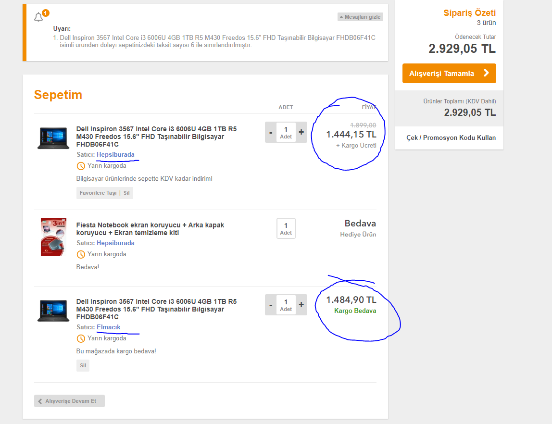Open Fiesta Notebook 3in1 product thumbnail
The image size is (552, 424).
coord(53,237)
